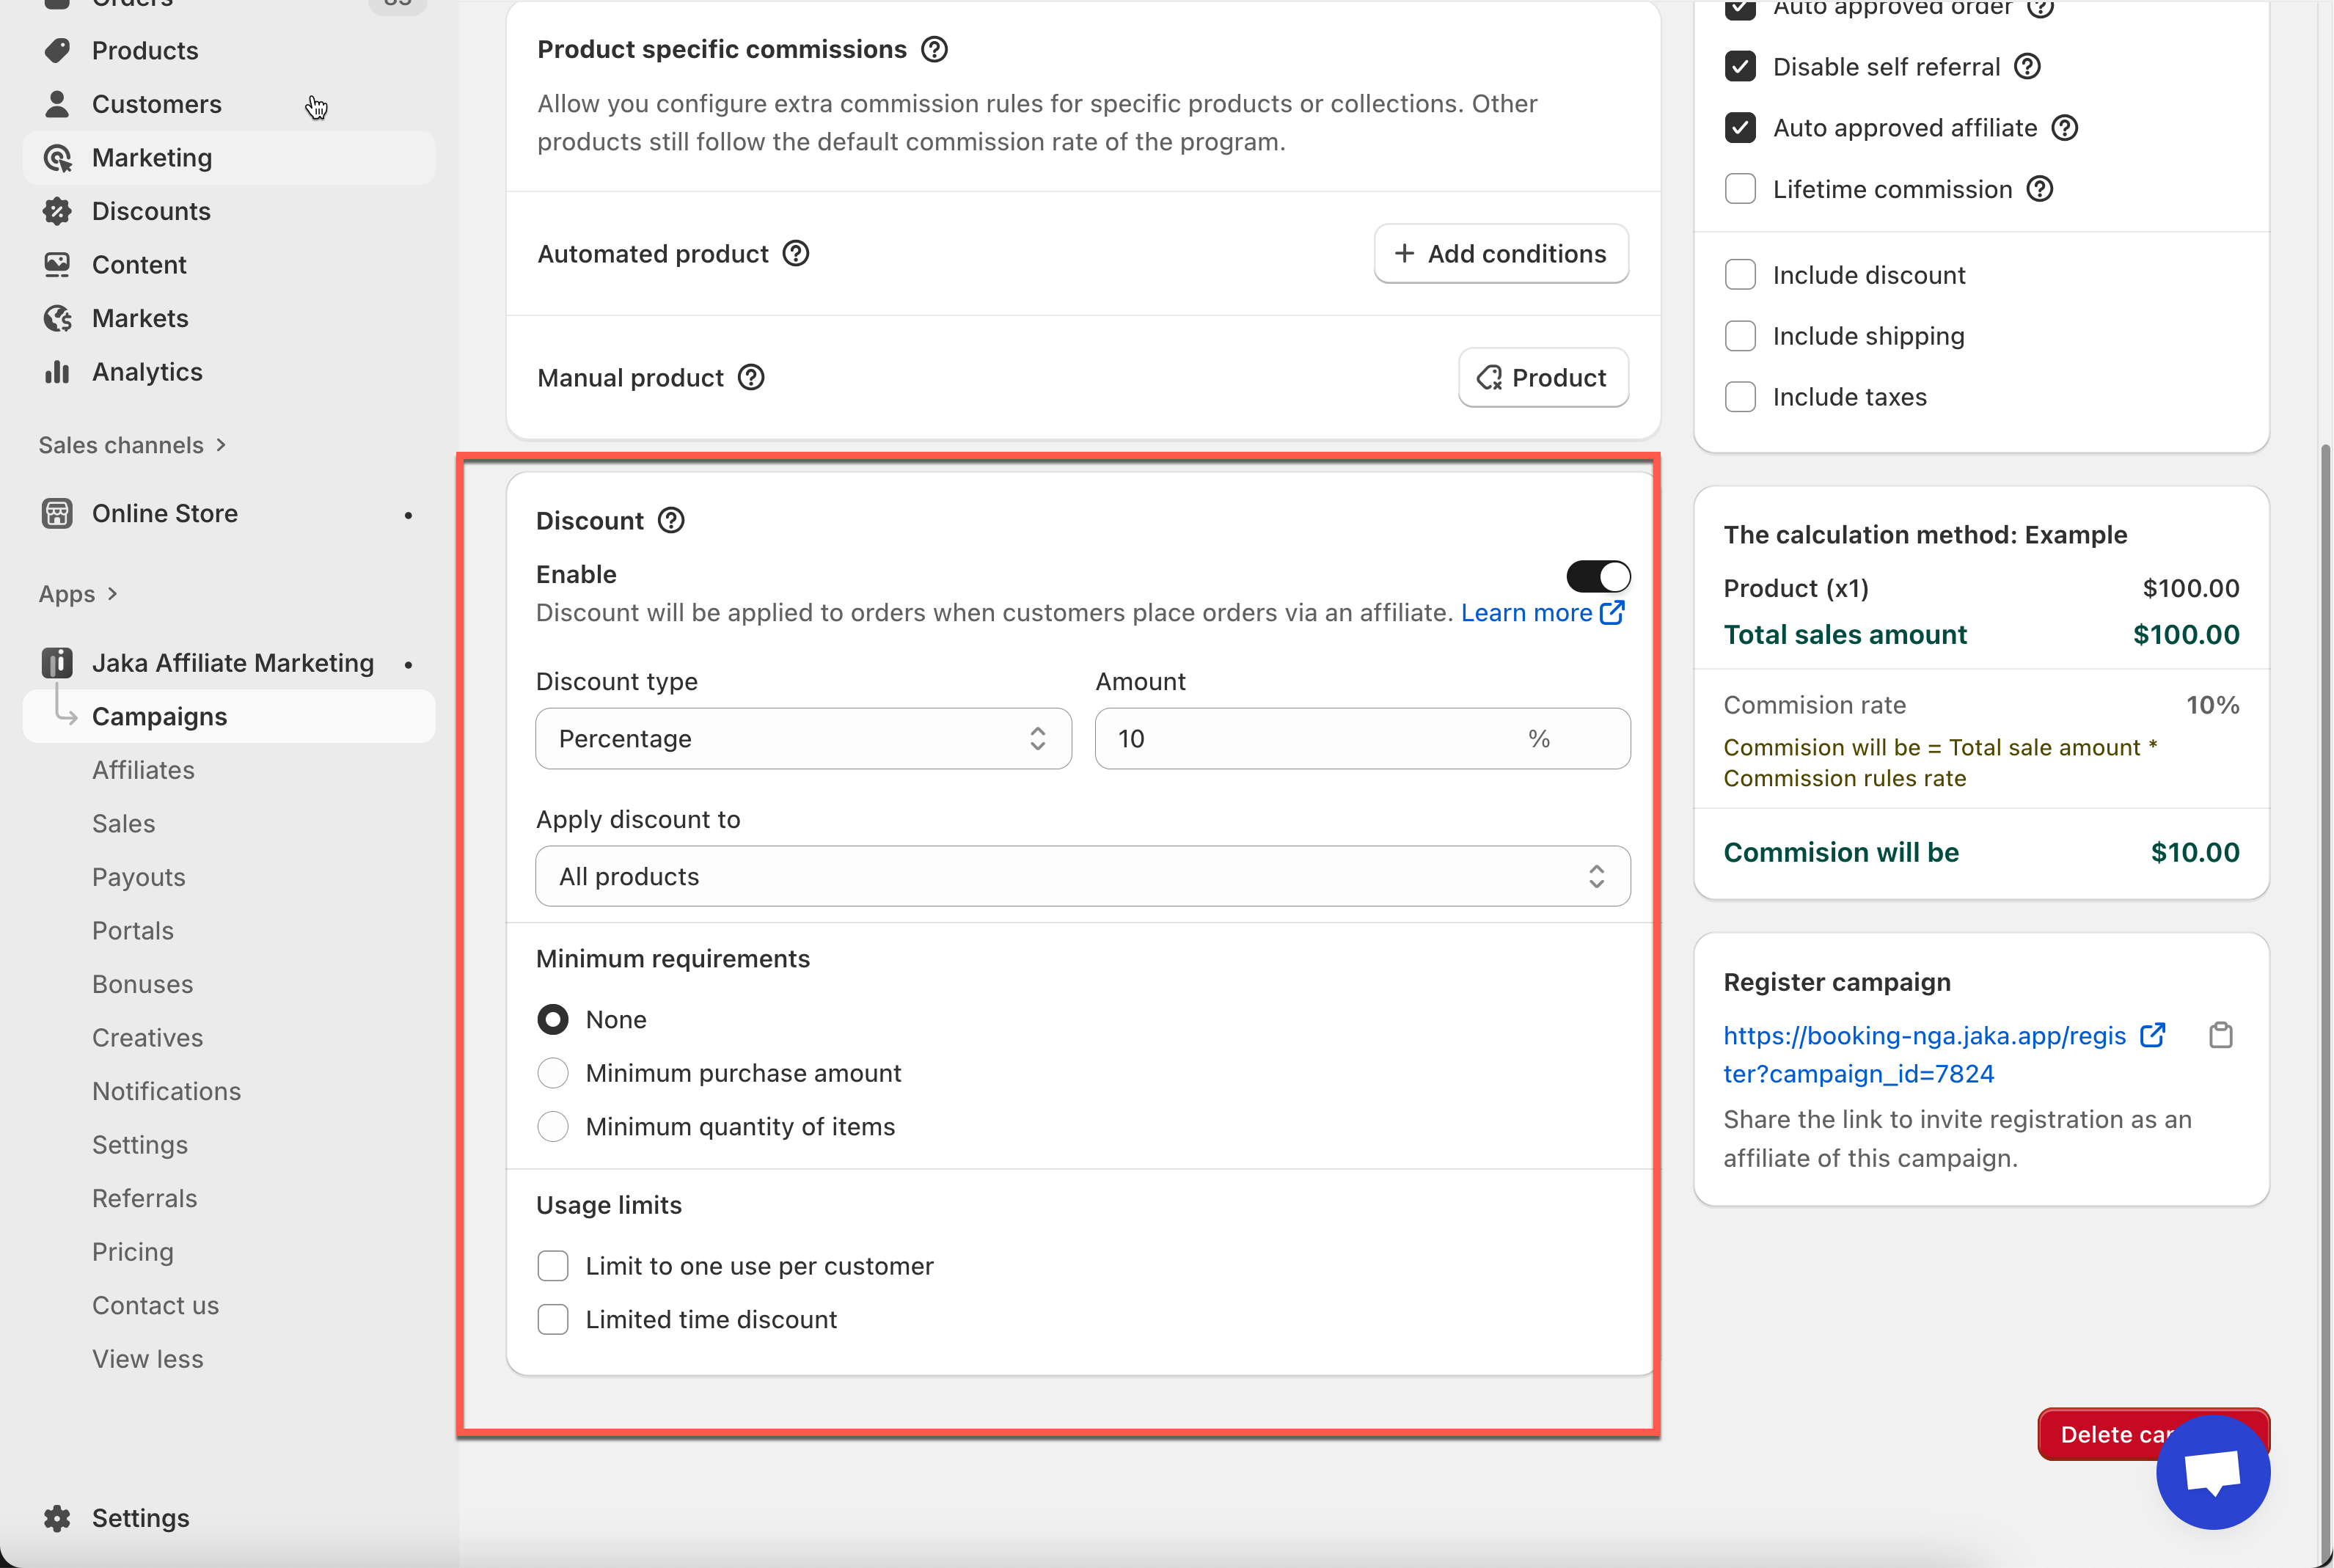The image size is (2334, 1568).
Task: Go to Affiliates in the app menu
Action: [143, 770]
